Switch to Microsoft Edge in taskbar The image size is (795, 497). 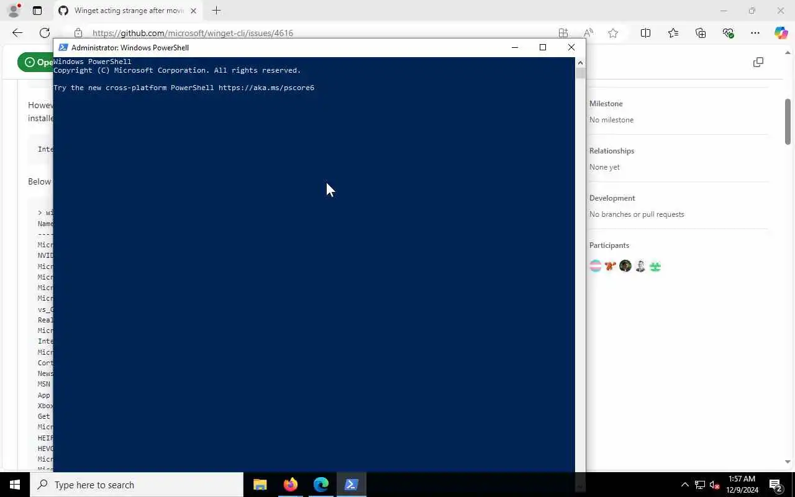pos(321,485)
